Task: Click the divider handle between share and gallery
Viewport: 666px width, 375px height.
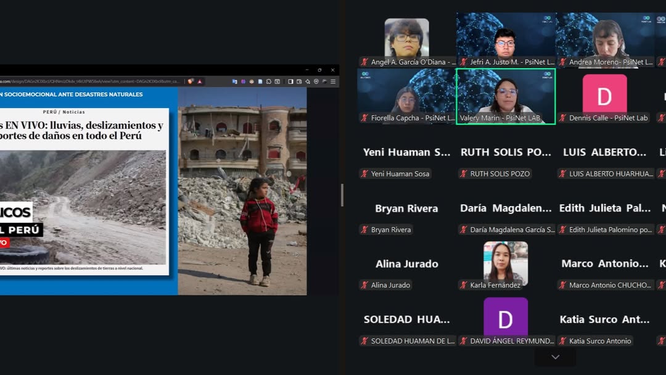Action: point(342,195)
